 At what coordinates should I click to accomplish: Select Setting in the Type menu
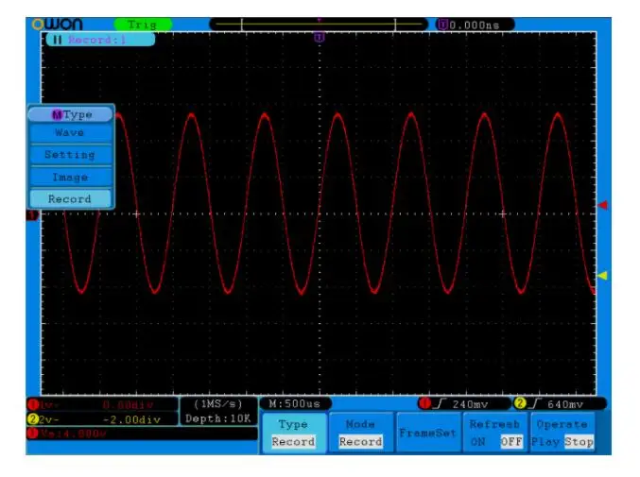[x=70, y=155]
